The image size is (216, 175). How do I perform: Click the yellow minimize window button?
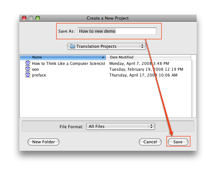tap(31, 18)
